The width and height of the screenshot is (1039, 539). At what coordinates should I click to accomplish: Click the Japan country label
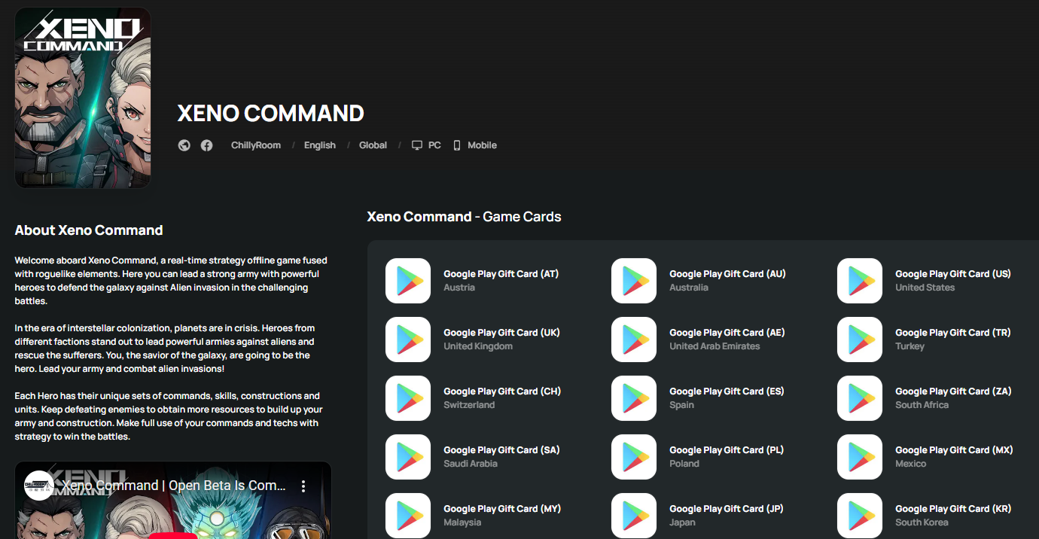682,522
